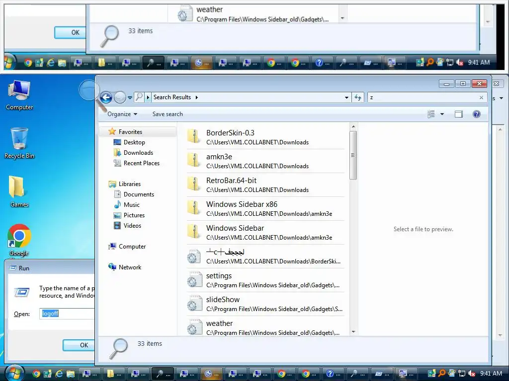
Task: Click the results list scroll-up arrow
Action: 353,127
